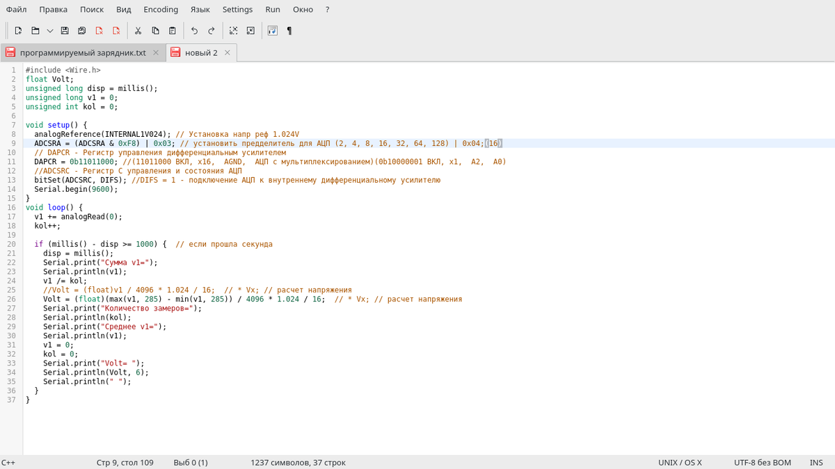Click the void setup() { line
Image resolution: width=835 pixels, height=469 pixels.
(x=57, y=125)
